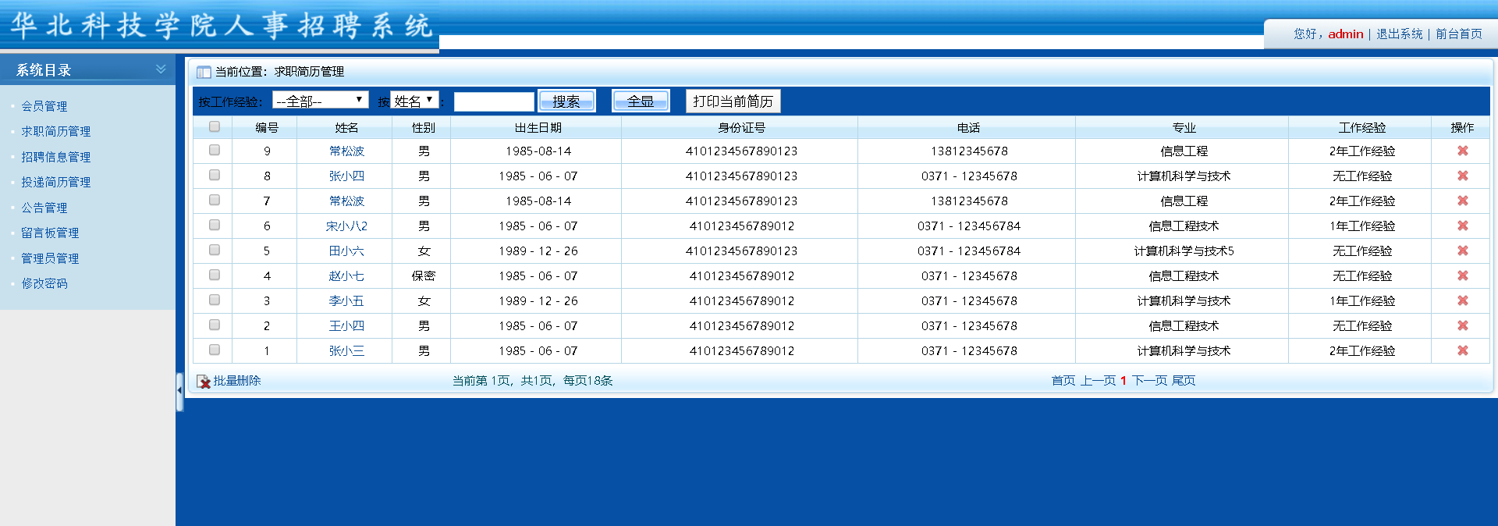Delete row 5 田小六 record
Image resolution: width=1498 pixels, height=526 pixels.
[x=1462, y=251]
